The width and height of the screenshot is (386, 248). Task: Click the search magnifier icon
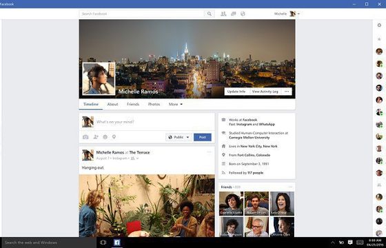point(210,14)
